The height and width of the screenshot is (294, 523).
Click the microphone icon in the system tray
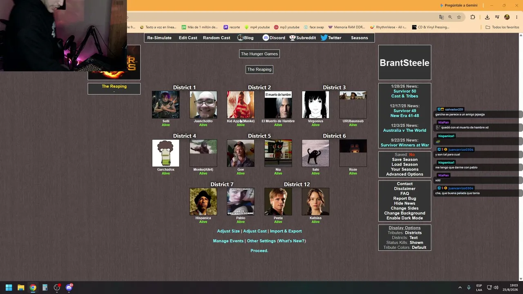point(469,287)
